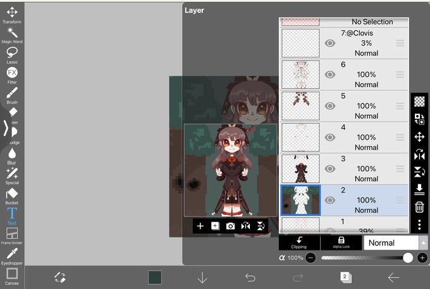The height and width of the screenshot is (289, 430).
Task: Open the current dark green color swatch
Action: 155,278
